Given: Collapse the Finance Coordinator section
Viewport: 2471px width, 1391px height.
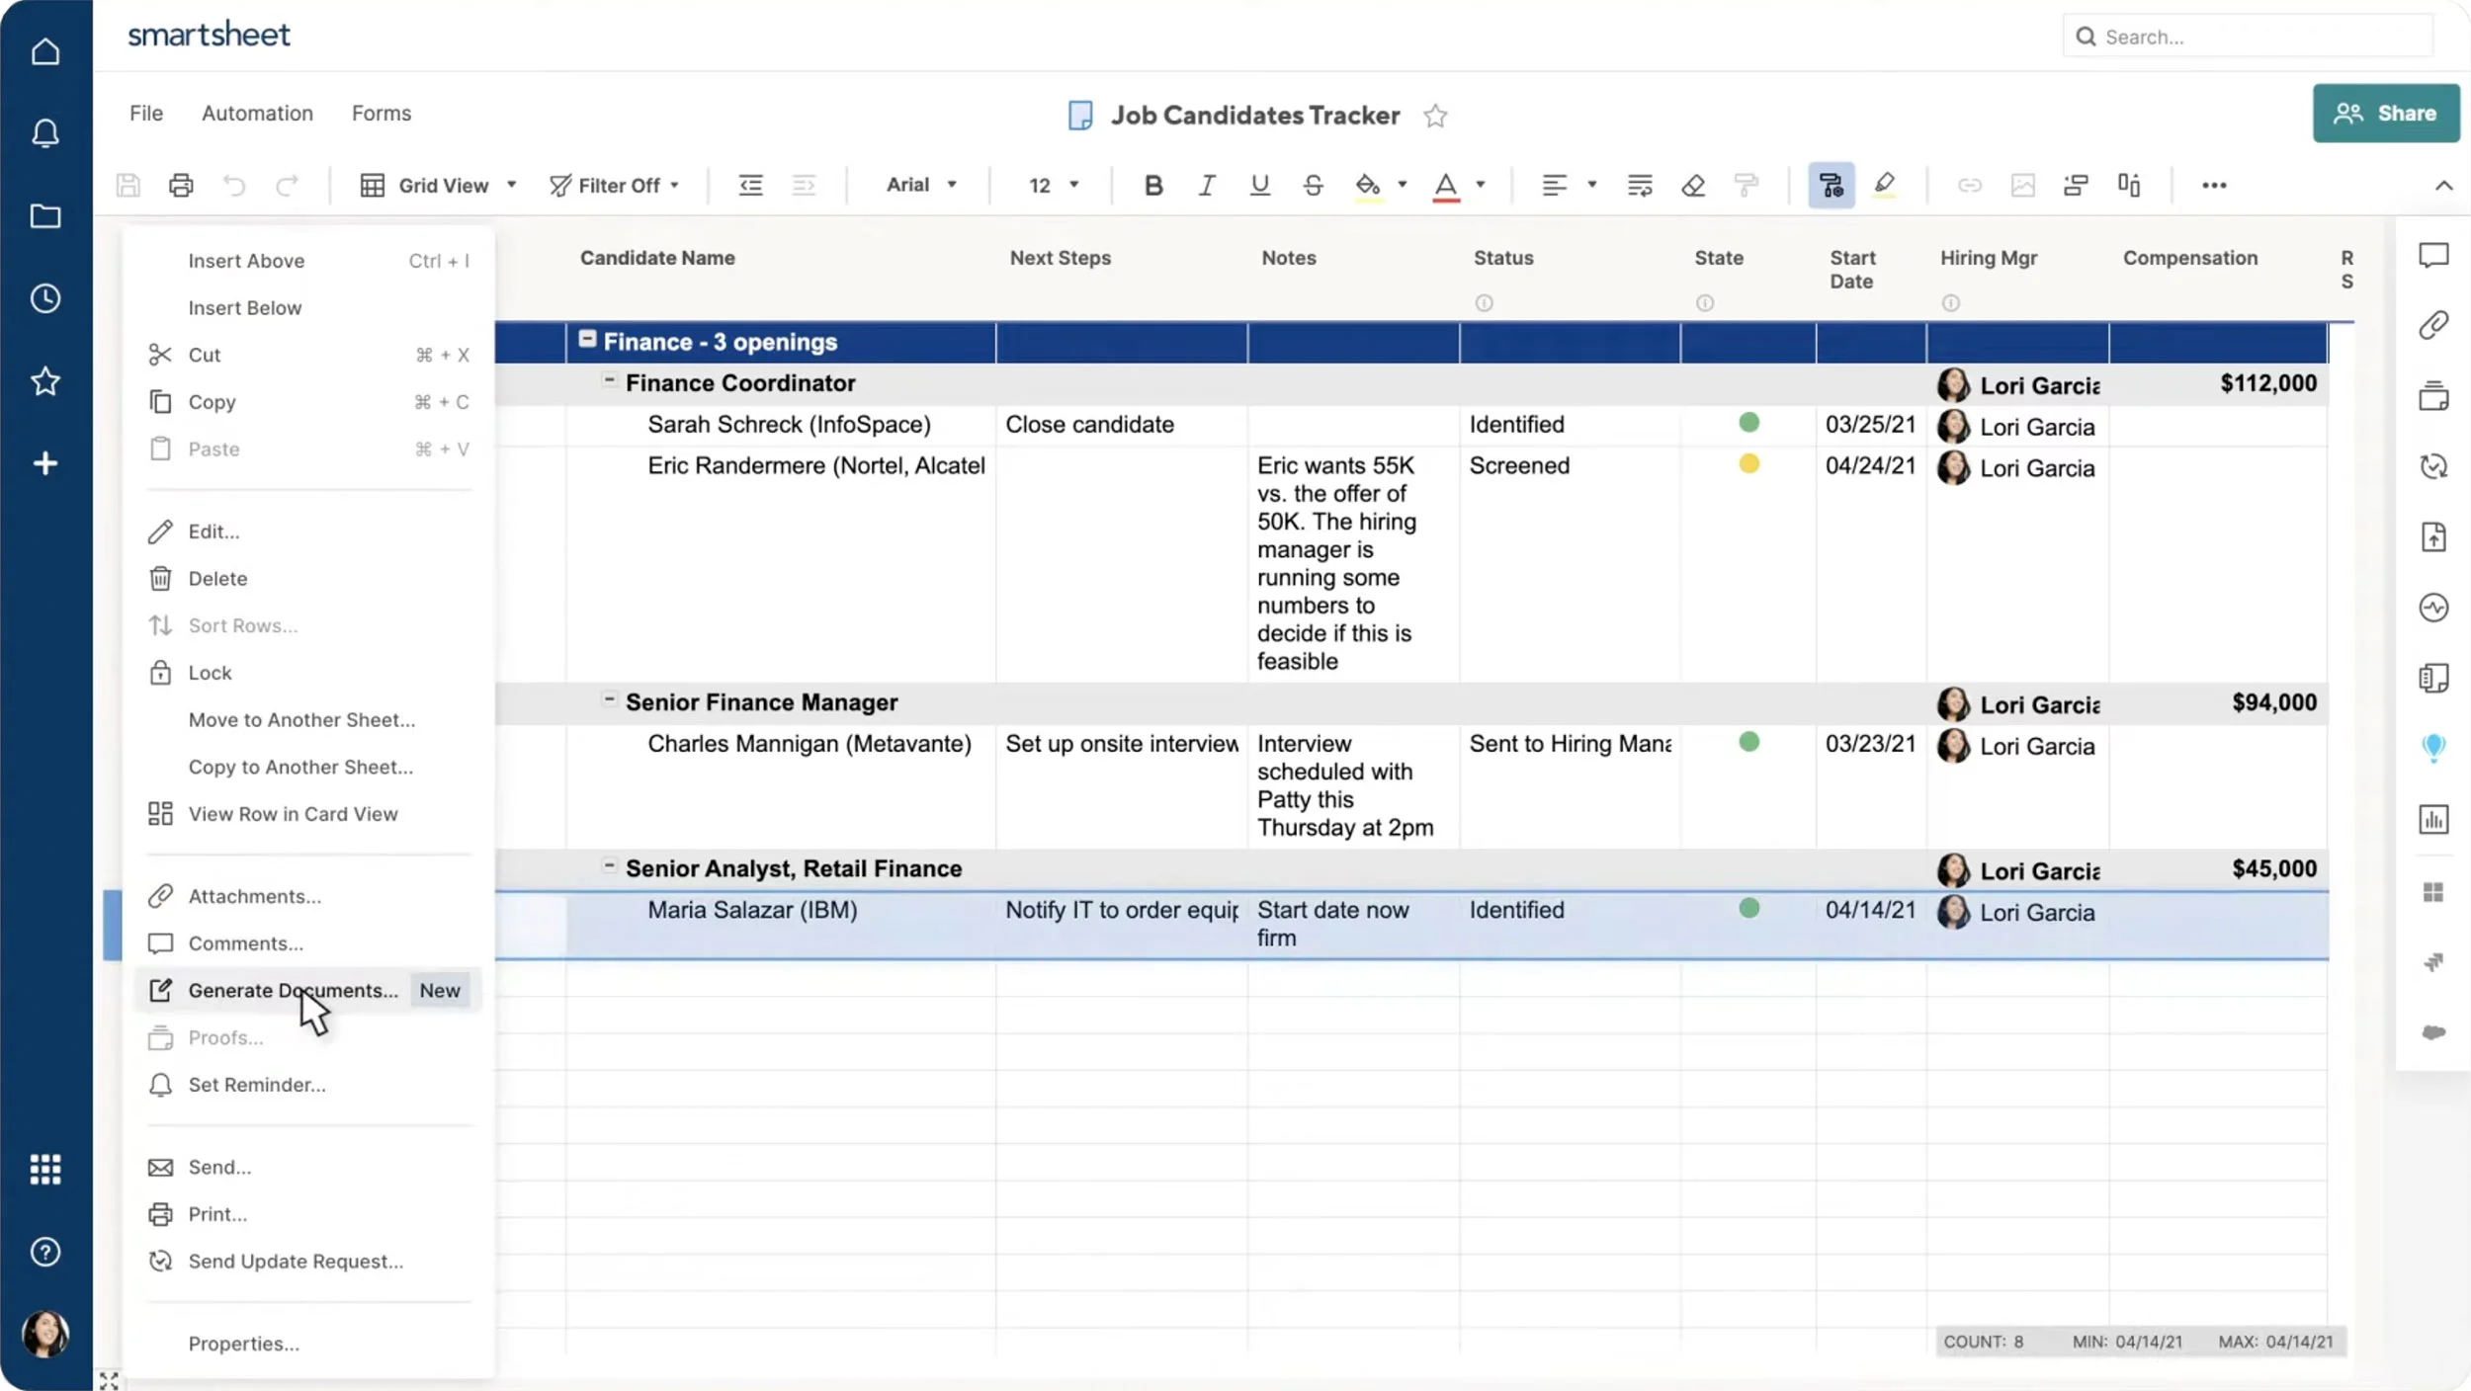Looking at the screenshot, I should 608,381.
